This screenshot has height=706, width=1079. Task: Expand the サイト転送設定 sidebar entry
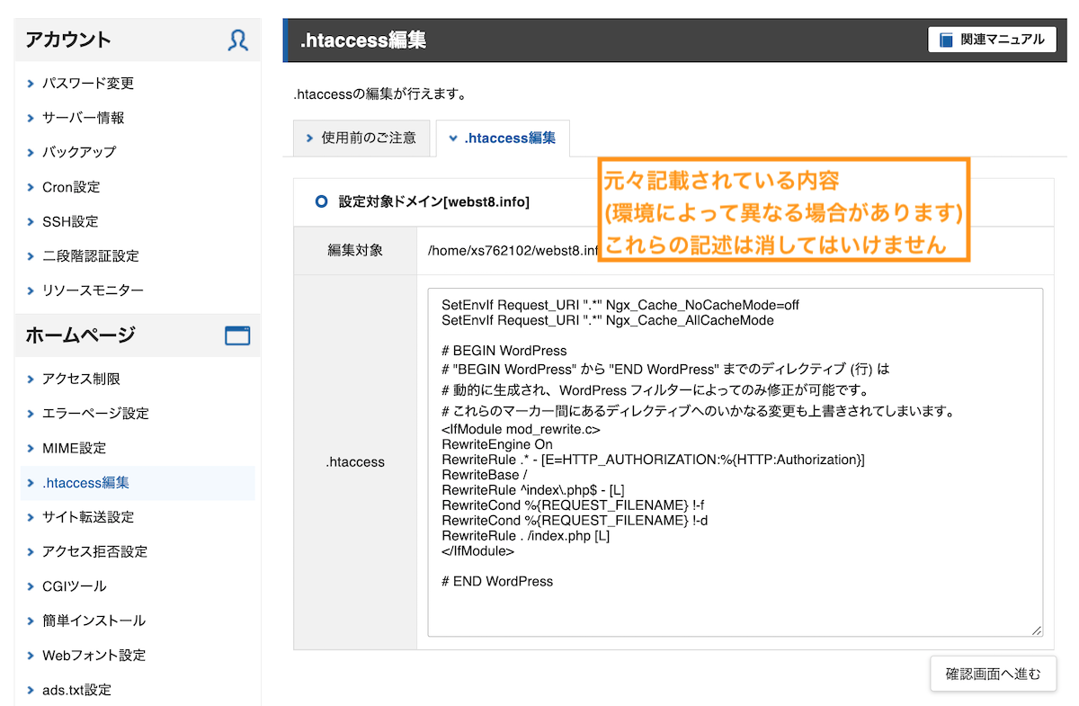tap(84, 516)
